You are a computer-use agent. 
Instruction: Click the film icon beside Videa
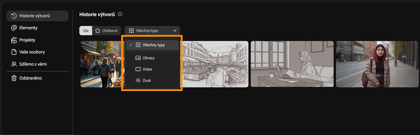click(x=138, y=69)
